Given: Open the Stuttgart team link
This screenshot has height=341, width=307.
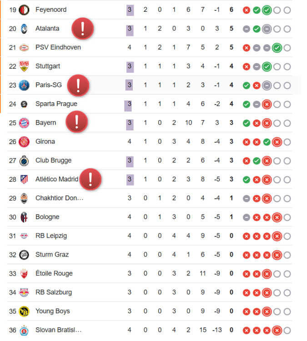Looking at the screenshot, I should (x=48, y=66).
